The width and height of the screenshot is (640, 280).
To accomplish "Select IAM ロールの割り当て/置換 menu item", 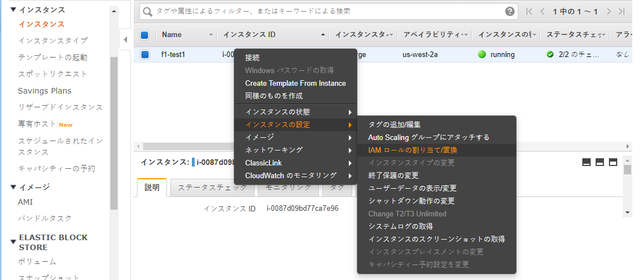I will pos(413,150).
